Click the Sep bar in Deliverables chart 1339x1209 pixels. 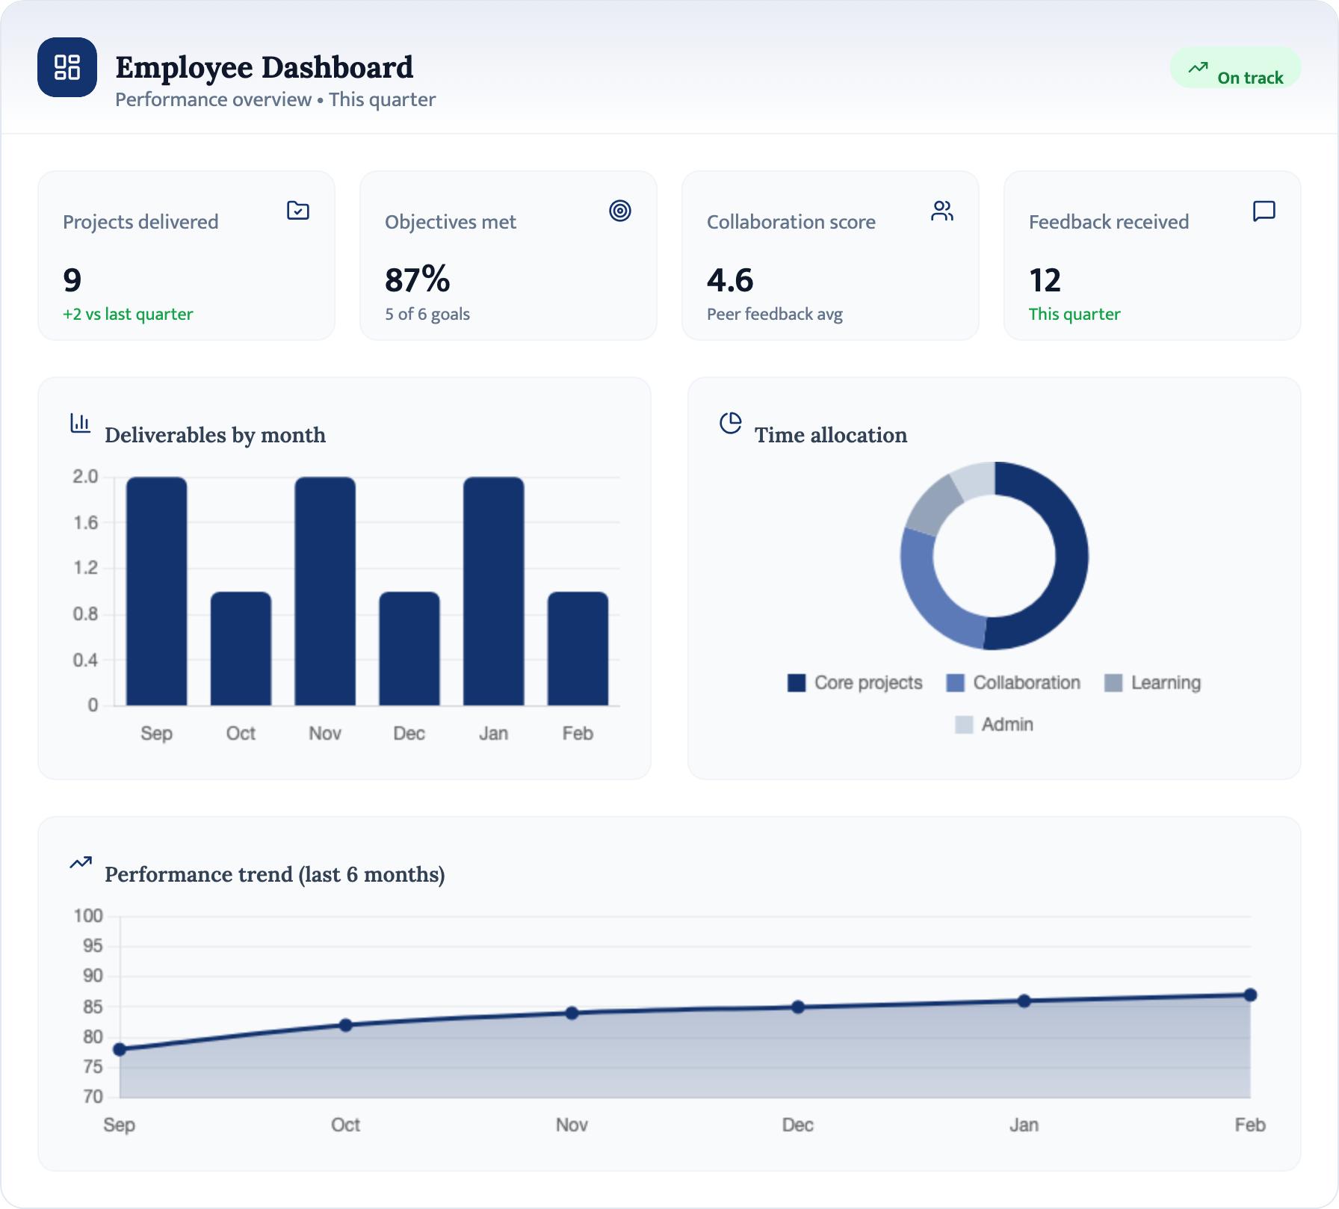pos(156,591)
